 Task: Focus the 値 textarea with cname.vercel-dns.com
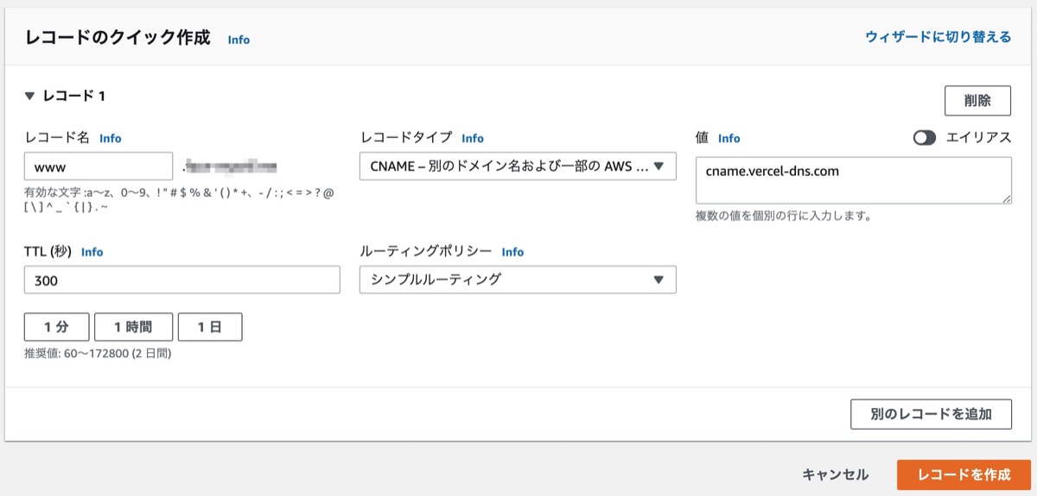854,180
